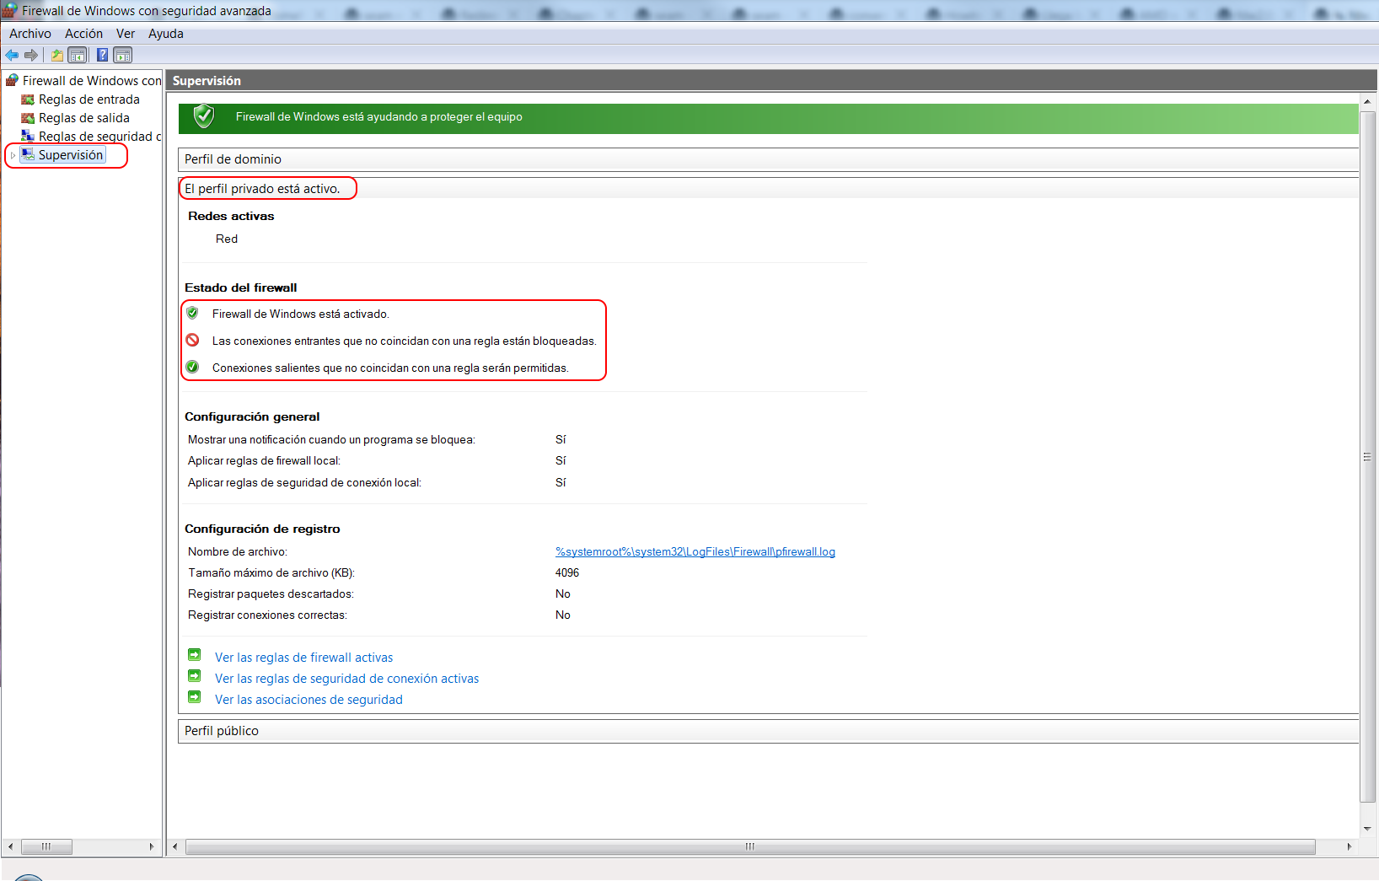Click the Reglas de entrada brick wall icon
This screenshot has width=1379, height=881.
coord(28,99)
